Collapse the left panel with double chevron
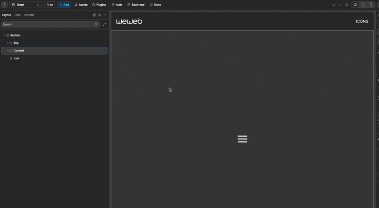 pyautogui.click(x=105, y=15)
